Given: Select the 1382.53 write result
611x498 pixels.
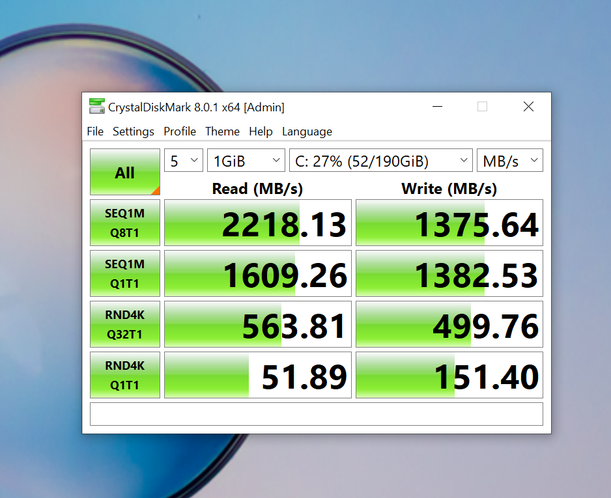Looking at the screenshot, I should point(449,273).
